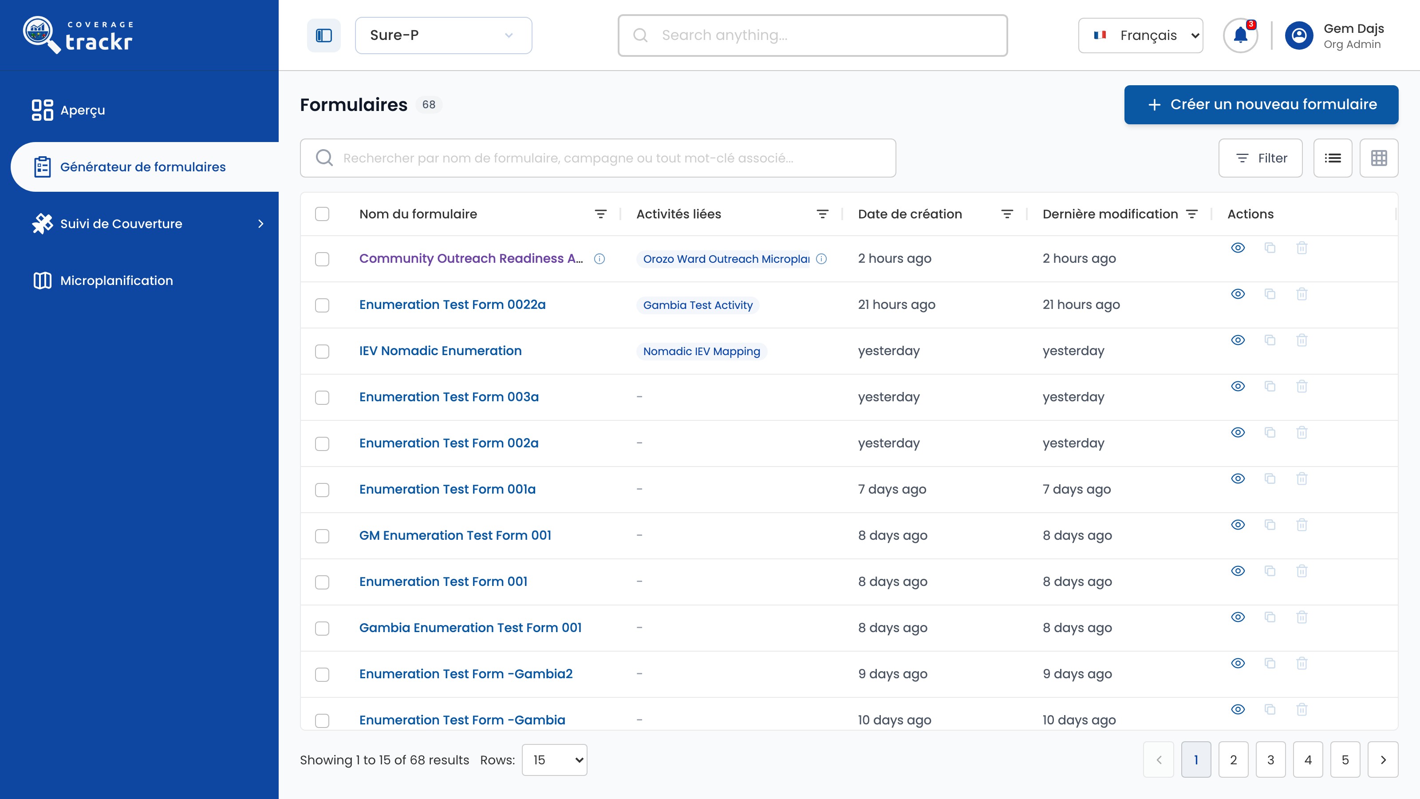1420x799 pixels.
Task: Open Dernière modification column filter icon
Action: tap(1192, 214)
